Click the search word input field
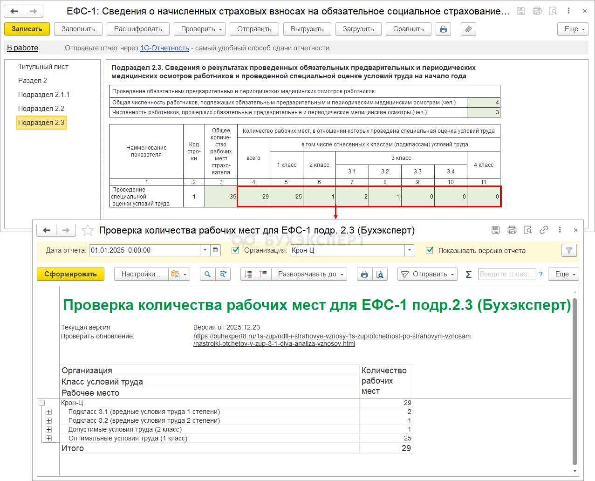This screenshot has height=481, width=595. click(506, 275)
